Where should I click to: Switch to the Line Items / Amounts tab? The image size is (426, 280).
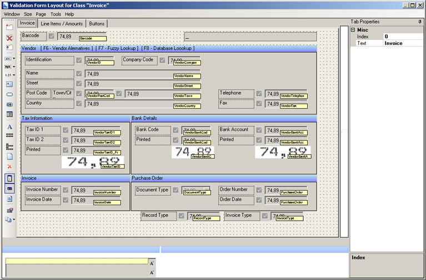click(x=62, y=23)
